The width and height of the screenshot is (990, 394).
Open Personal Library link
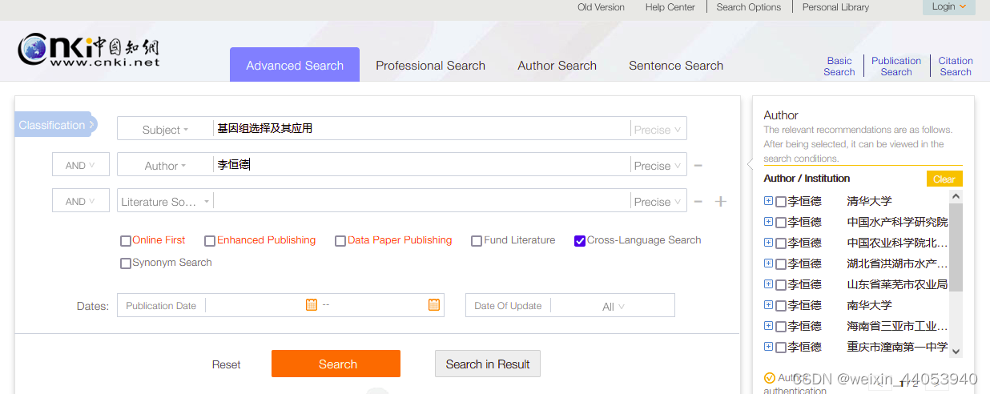click(x=835, y=7)
